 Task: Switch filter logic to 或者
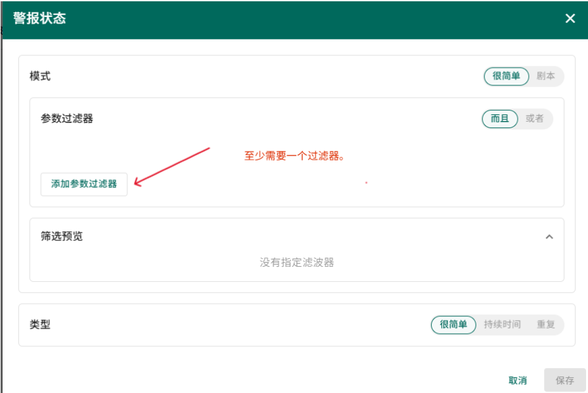click(535, 119)
